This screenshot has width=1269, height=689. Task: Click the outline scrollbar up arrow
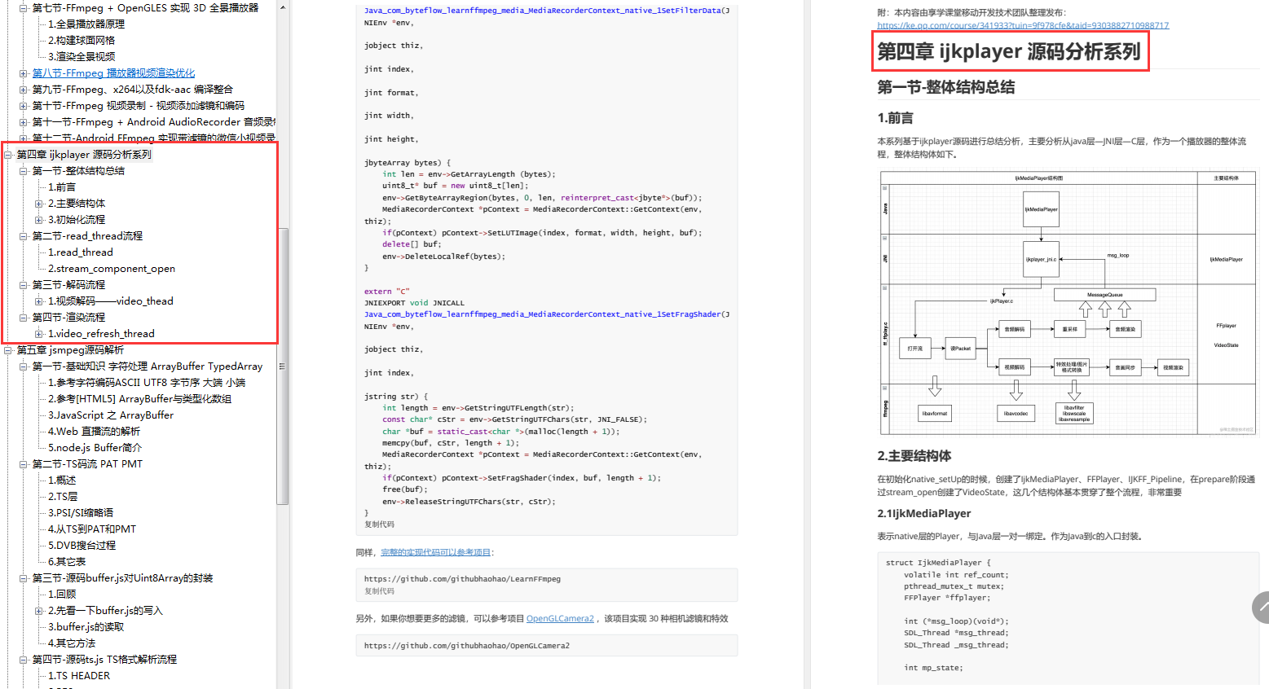point(283,7)
